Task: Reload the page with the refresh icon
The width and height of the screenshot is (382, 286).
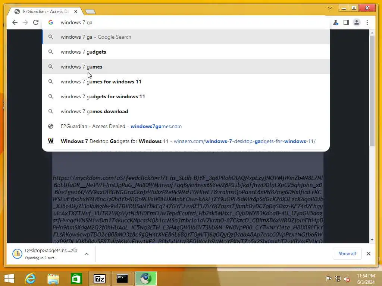Action: click(36, 22)
